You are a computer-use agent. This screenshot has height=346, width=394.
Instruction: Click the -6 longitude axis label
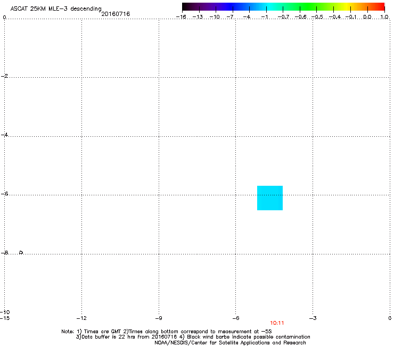coord(236,318)
